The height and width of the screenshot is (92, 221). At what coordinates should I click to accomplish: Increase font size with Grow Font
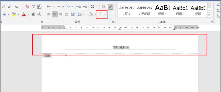click(x=4, y=7)
